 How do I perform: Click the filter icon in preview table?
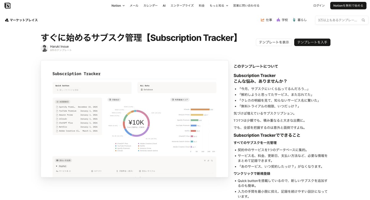point(205,161)
